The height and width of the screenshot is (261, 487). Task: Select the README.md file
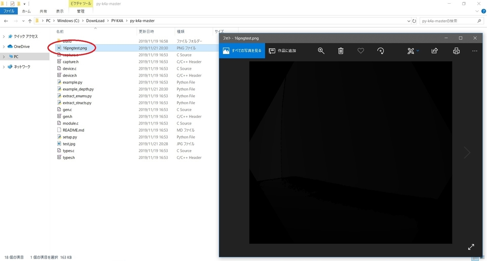coord(73,130)
